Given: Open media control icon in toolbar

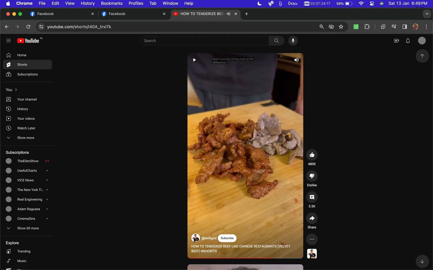Looking at the screenshot, I should 394,27.
